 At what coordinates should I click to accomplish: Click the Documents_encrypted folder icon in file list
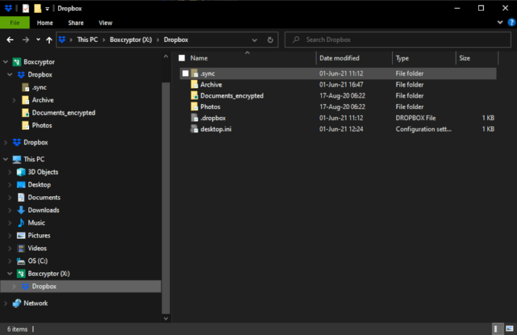195,96
